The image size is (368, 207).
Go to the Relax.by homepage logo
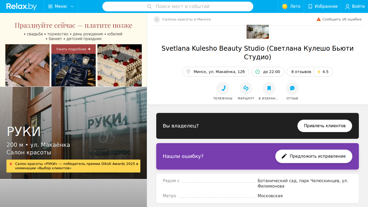22,6
